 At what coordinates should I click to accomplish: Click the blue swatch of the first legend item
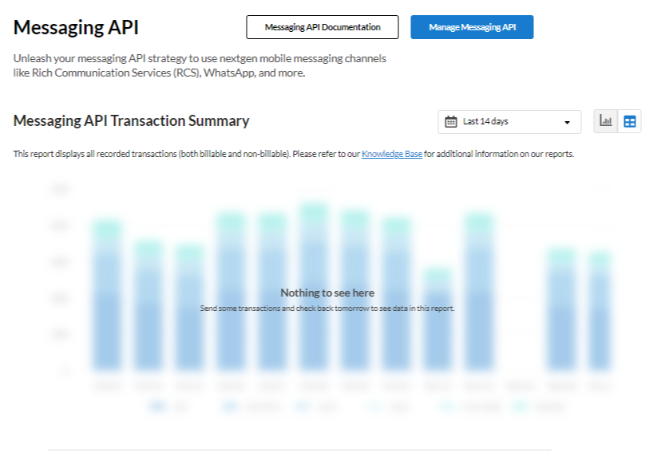(156, 406)
